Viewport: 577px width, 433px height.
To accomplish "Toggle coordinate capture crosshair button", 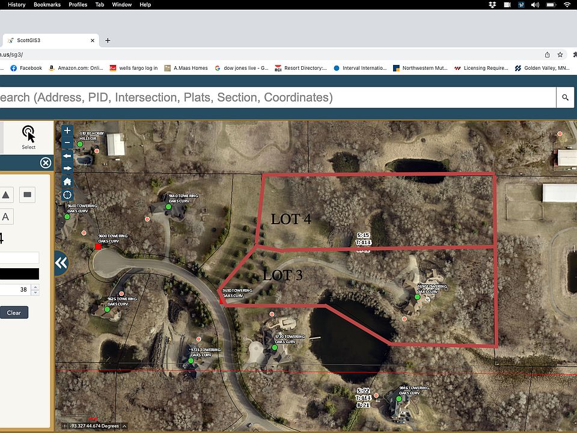I will pyautogui.click(x=64, y=426).
